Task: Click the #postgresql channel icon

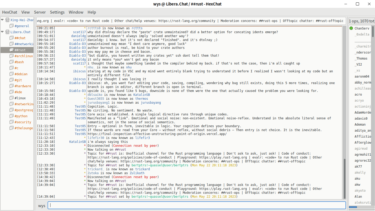Action: [x=12, y=110]
